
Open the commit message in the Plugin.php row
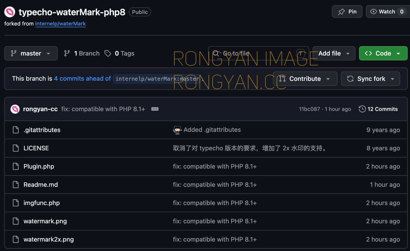pyautogui.click(x=215, y=167)
